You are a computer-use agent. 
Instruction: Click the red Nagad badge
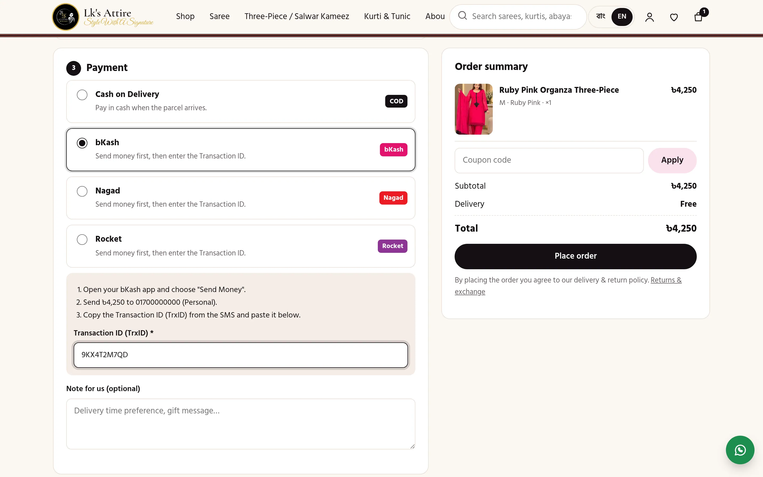[x=393, y=198]
